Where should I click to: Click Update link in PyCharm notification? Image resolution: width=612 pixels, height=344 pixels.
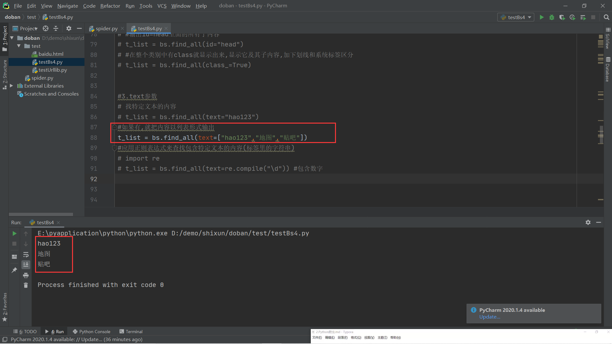(490, 317)
